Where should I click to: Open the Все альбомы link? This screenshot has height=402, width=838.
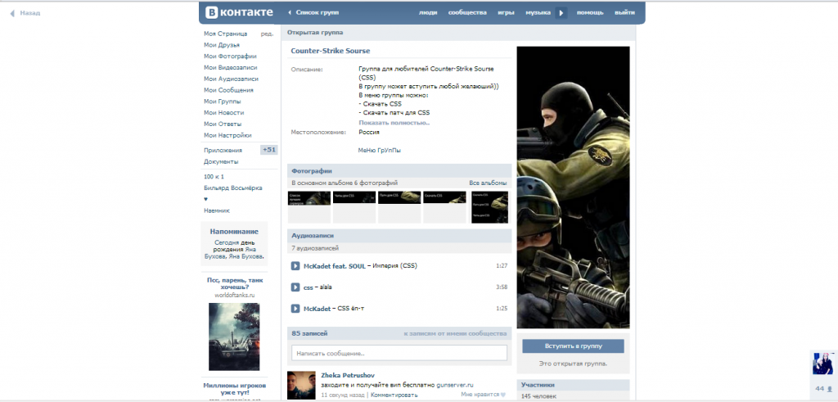click(x=488, y=183)
